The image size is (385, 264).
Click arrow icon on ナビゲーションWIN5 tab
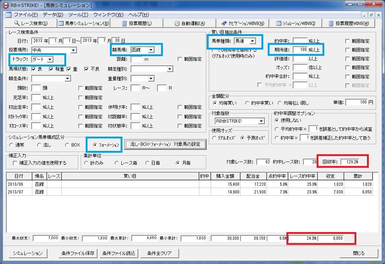(x=224, y=23)
